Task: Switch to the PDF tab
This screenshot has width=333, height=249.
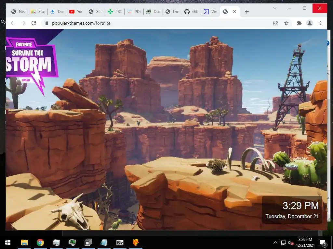Action: point(134,12)
